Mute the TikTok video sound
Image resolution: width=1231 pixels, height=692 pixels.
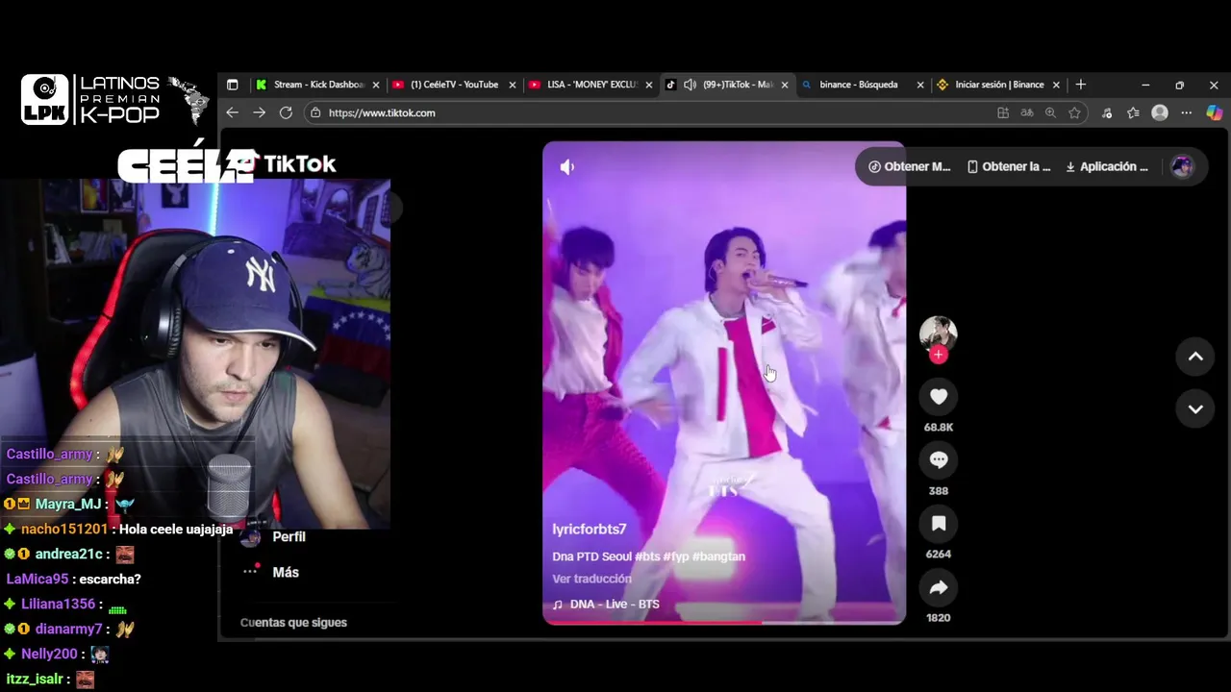click(567, 167)
